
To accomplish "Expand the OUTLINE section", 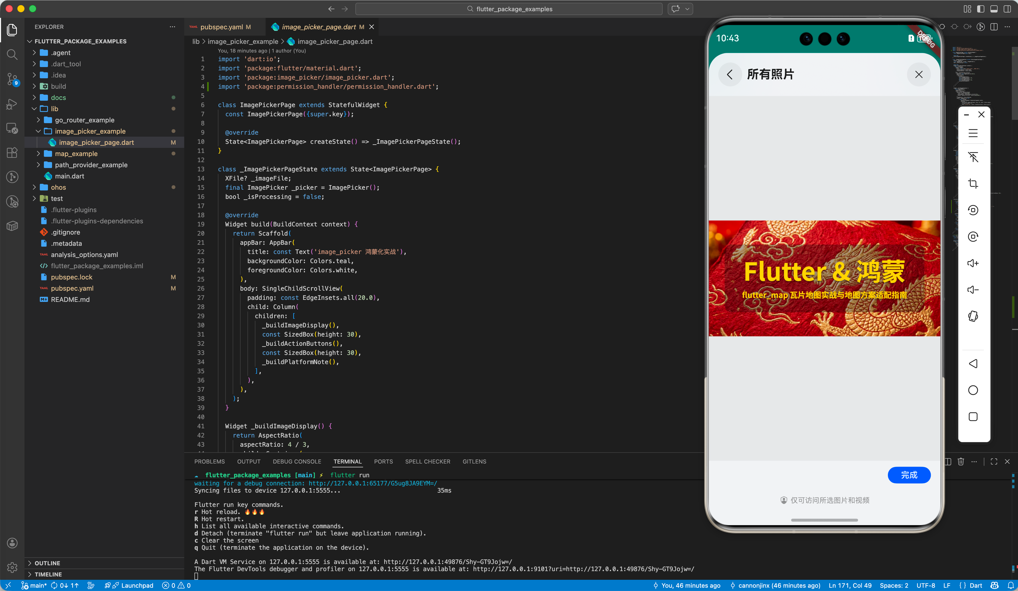I will 47,563.
